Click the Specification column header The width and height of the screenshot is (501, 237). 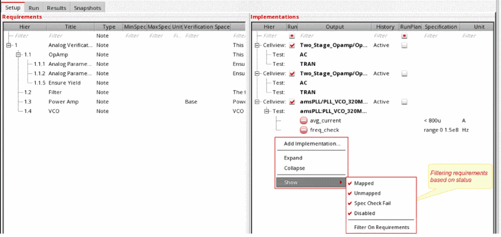coord(440,26)
